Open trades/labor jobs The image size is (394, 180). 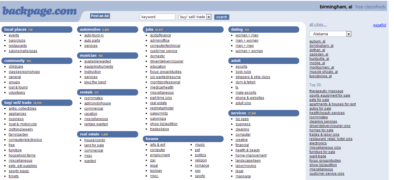coord(160,129)
